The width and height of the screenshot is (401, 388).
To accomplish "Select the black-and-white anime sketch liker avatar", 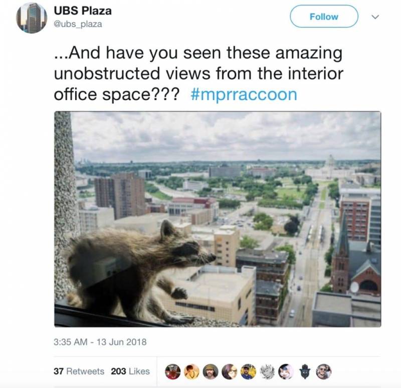I will tap(267, 371).
